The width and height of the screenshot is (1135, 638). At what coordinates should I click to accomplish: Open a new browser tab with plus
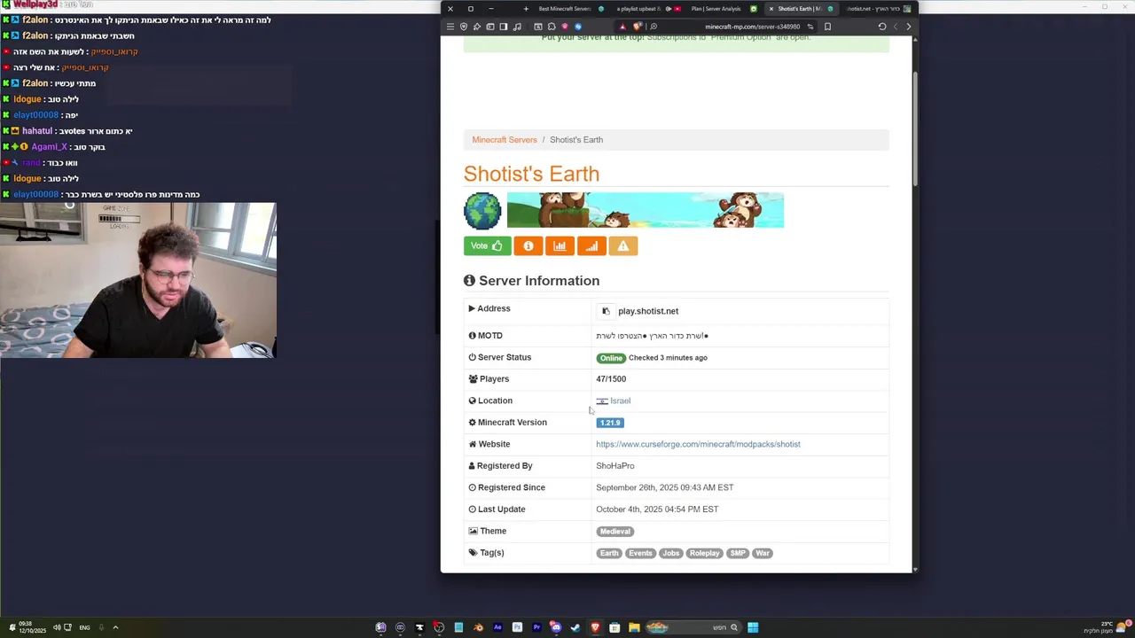click(526, 9)
